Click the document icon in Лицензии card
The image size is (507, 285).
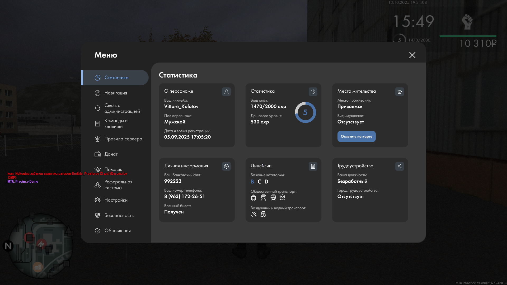pyautogui.click(x=313, y=166)
